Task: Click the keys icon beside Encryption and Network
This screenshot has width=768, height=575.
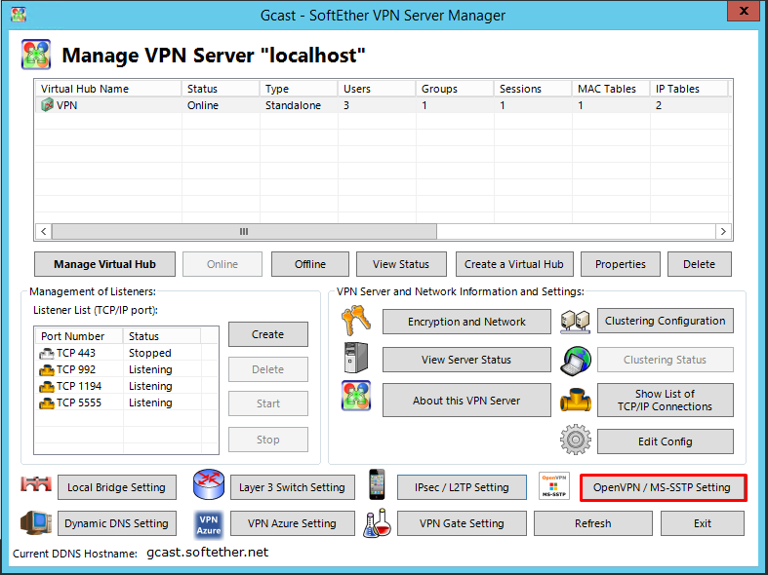Action: coord(355,321)
